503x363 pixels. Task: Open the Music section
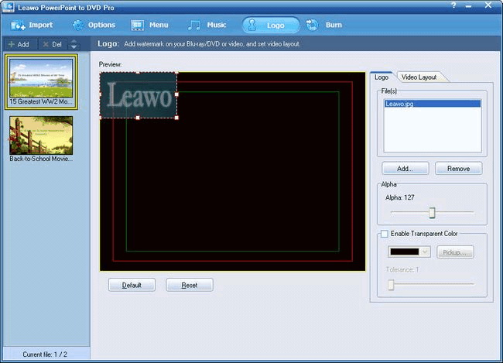click(207, 25)
